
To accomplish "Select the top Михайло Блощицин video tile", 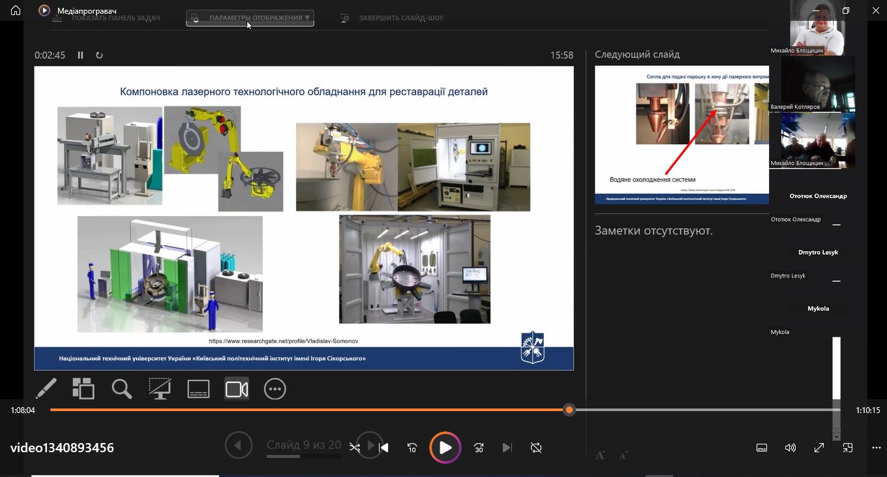I will [818, 27].
